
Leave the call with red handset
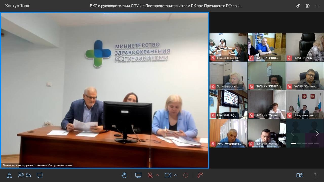coord(200,175)
